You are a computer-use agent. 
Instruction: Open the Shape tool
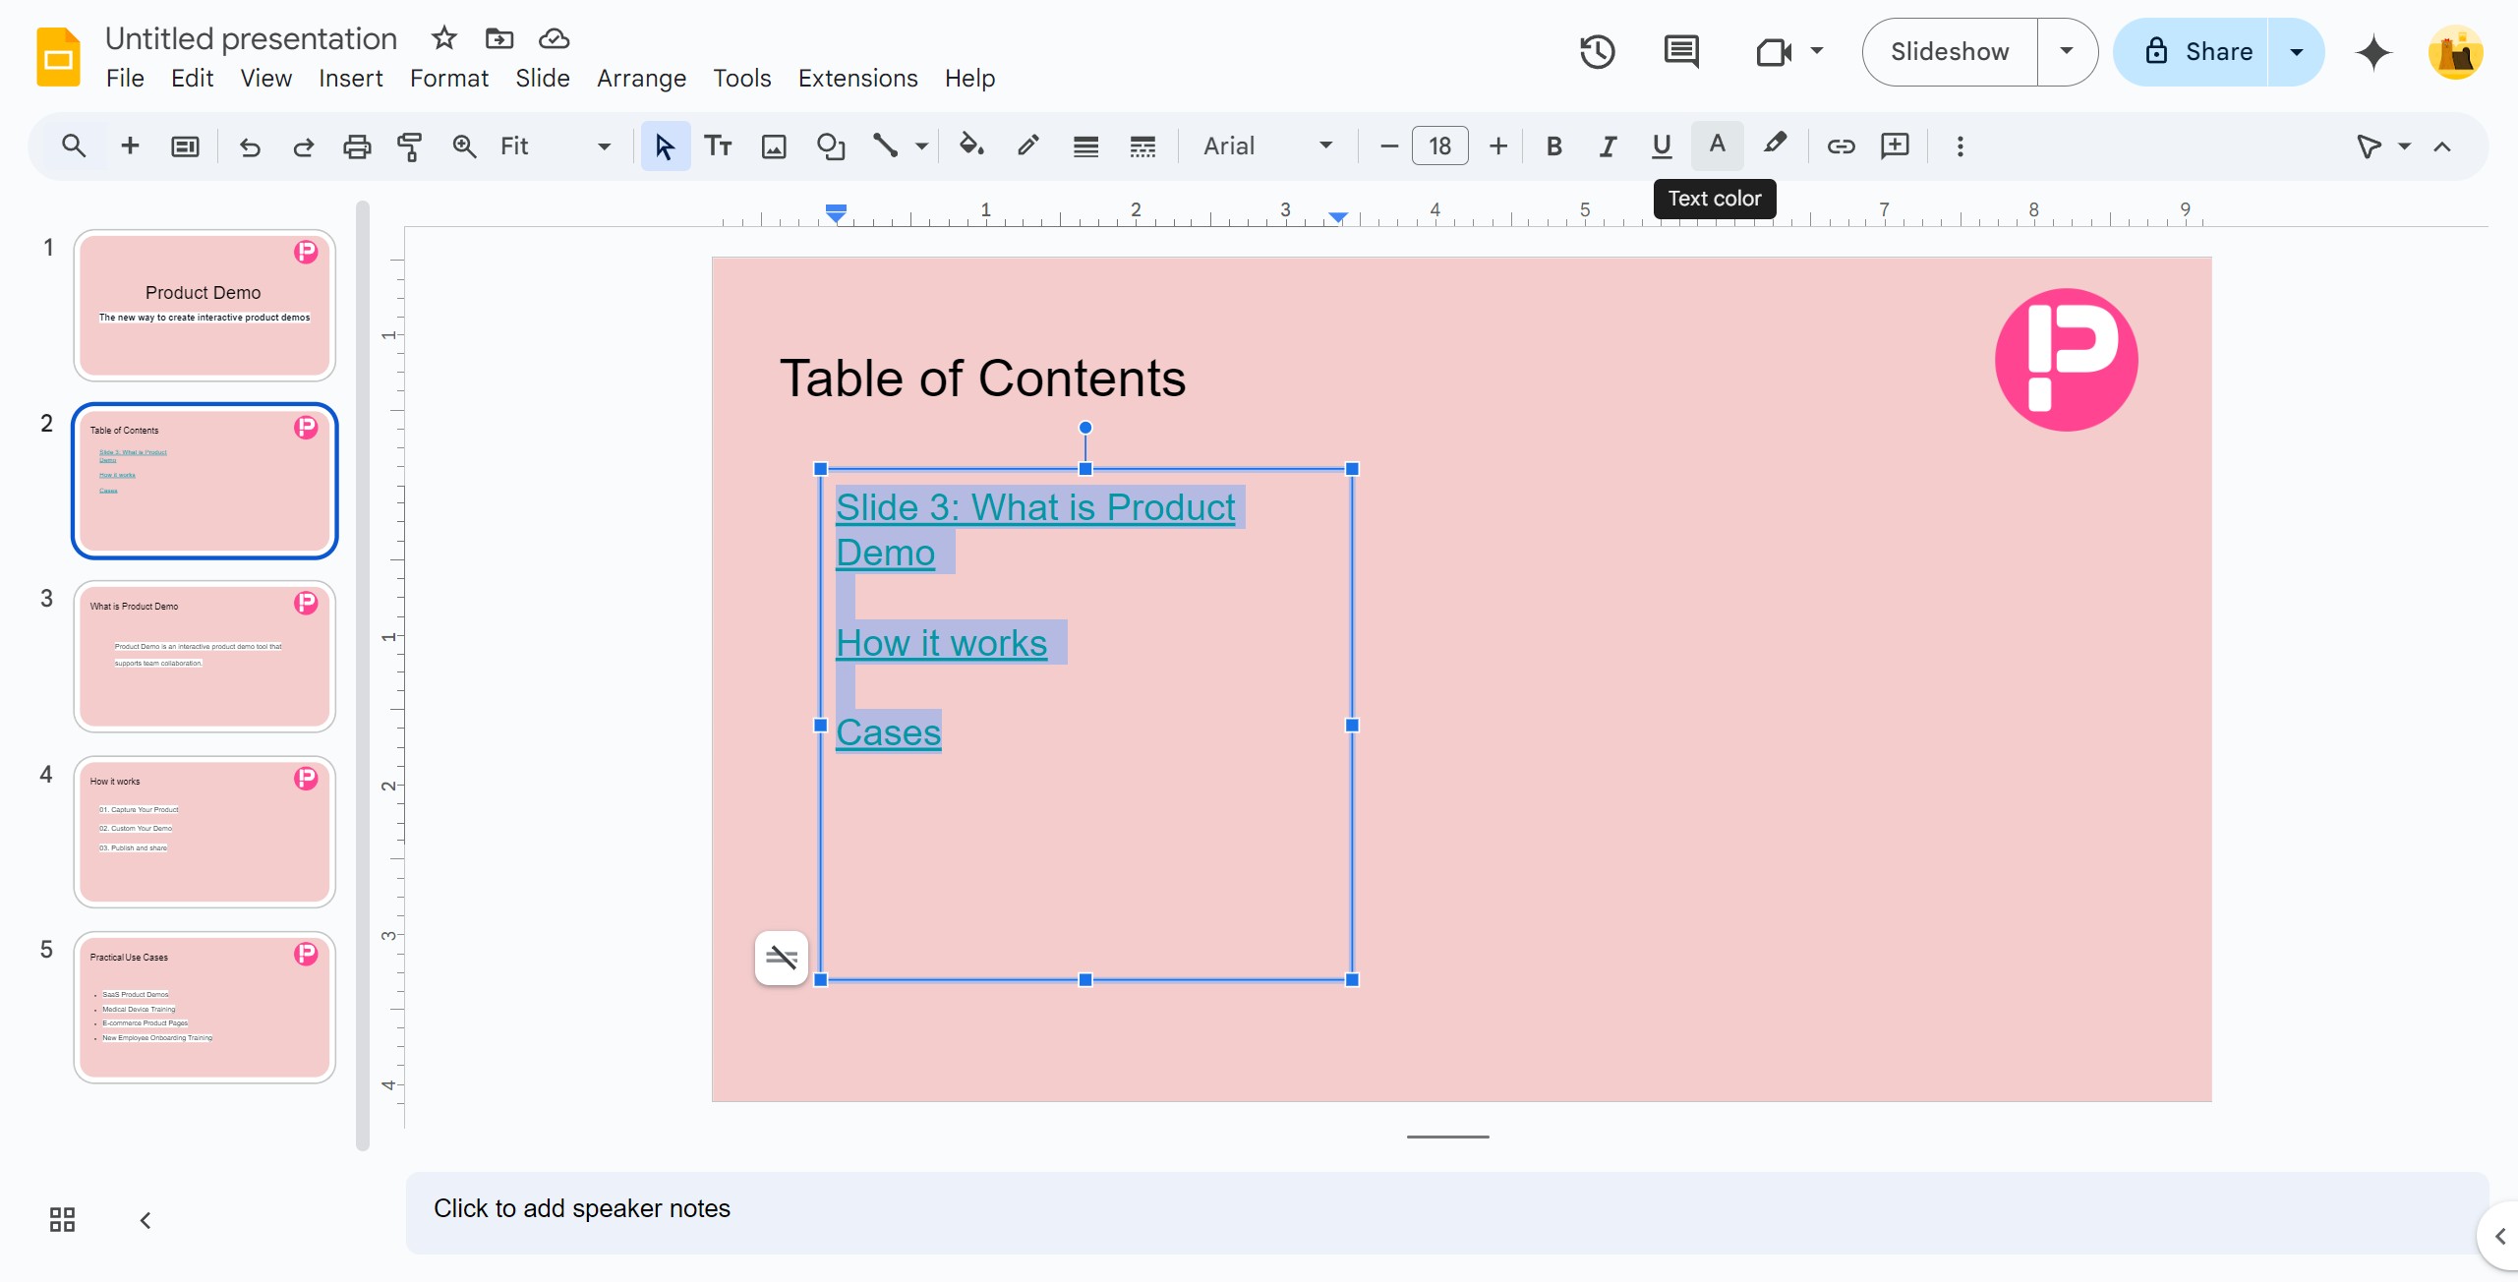[831, 146]
